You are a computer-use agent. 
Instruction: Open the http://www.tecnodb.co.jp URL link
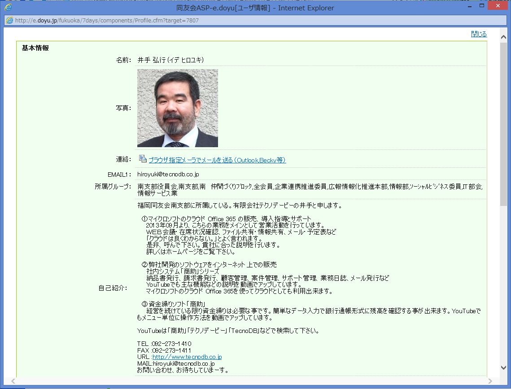point(187,357)
